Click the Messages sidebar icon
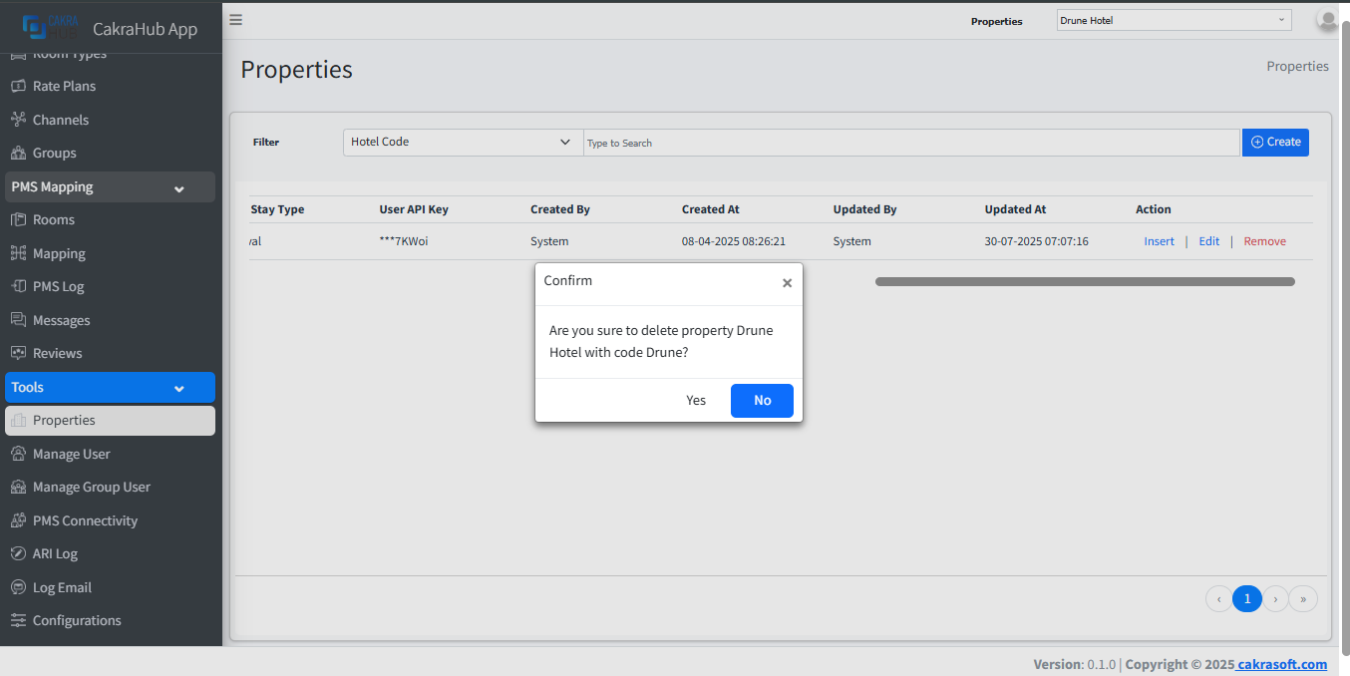The width and height of the screenshot is (1350, 676). point(18,320)
